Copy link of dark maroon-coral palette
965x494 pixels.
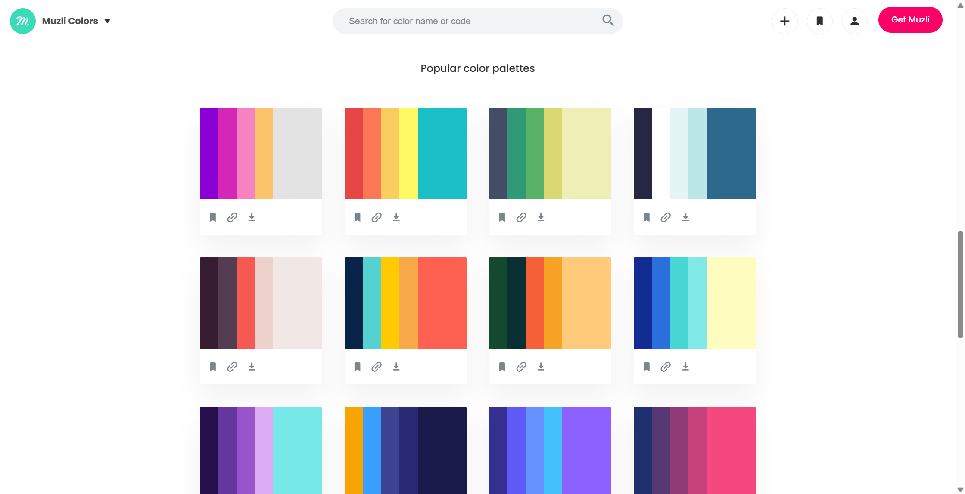tap(232, 367)
